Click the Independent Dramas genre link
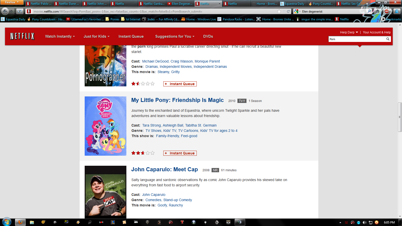This screenshot has width=402, height=226. point(210,67)
